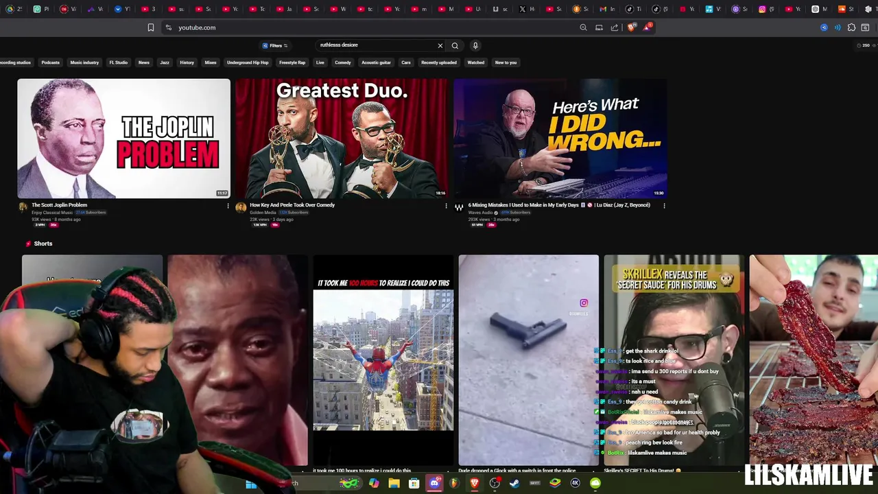Screen dimensions: 878x494
Task: Click the youtube.com address bar
Action: 370,27
